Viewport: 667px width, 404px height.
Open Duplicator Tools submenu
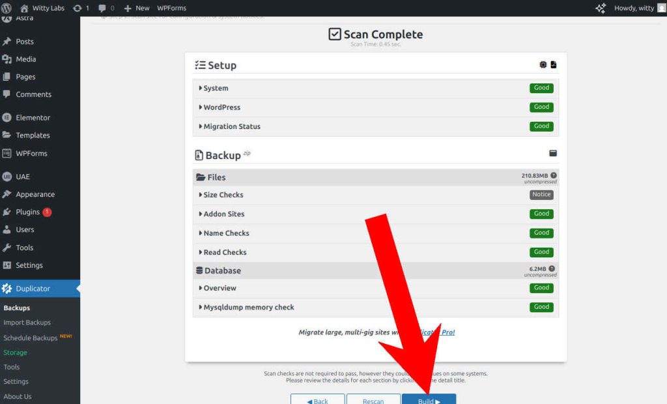point(12,367)
